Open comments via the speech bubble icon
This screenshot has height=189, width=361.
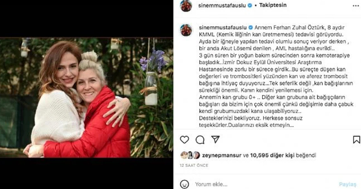(200, 140)
